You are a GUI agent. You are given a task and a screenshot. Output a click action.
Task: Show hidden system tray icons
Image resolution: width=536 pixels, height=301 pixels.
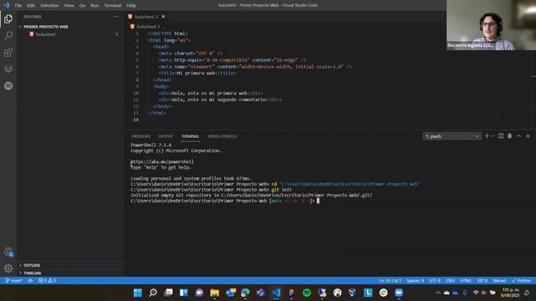pos(438,293)
